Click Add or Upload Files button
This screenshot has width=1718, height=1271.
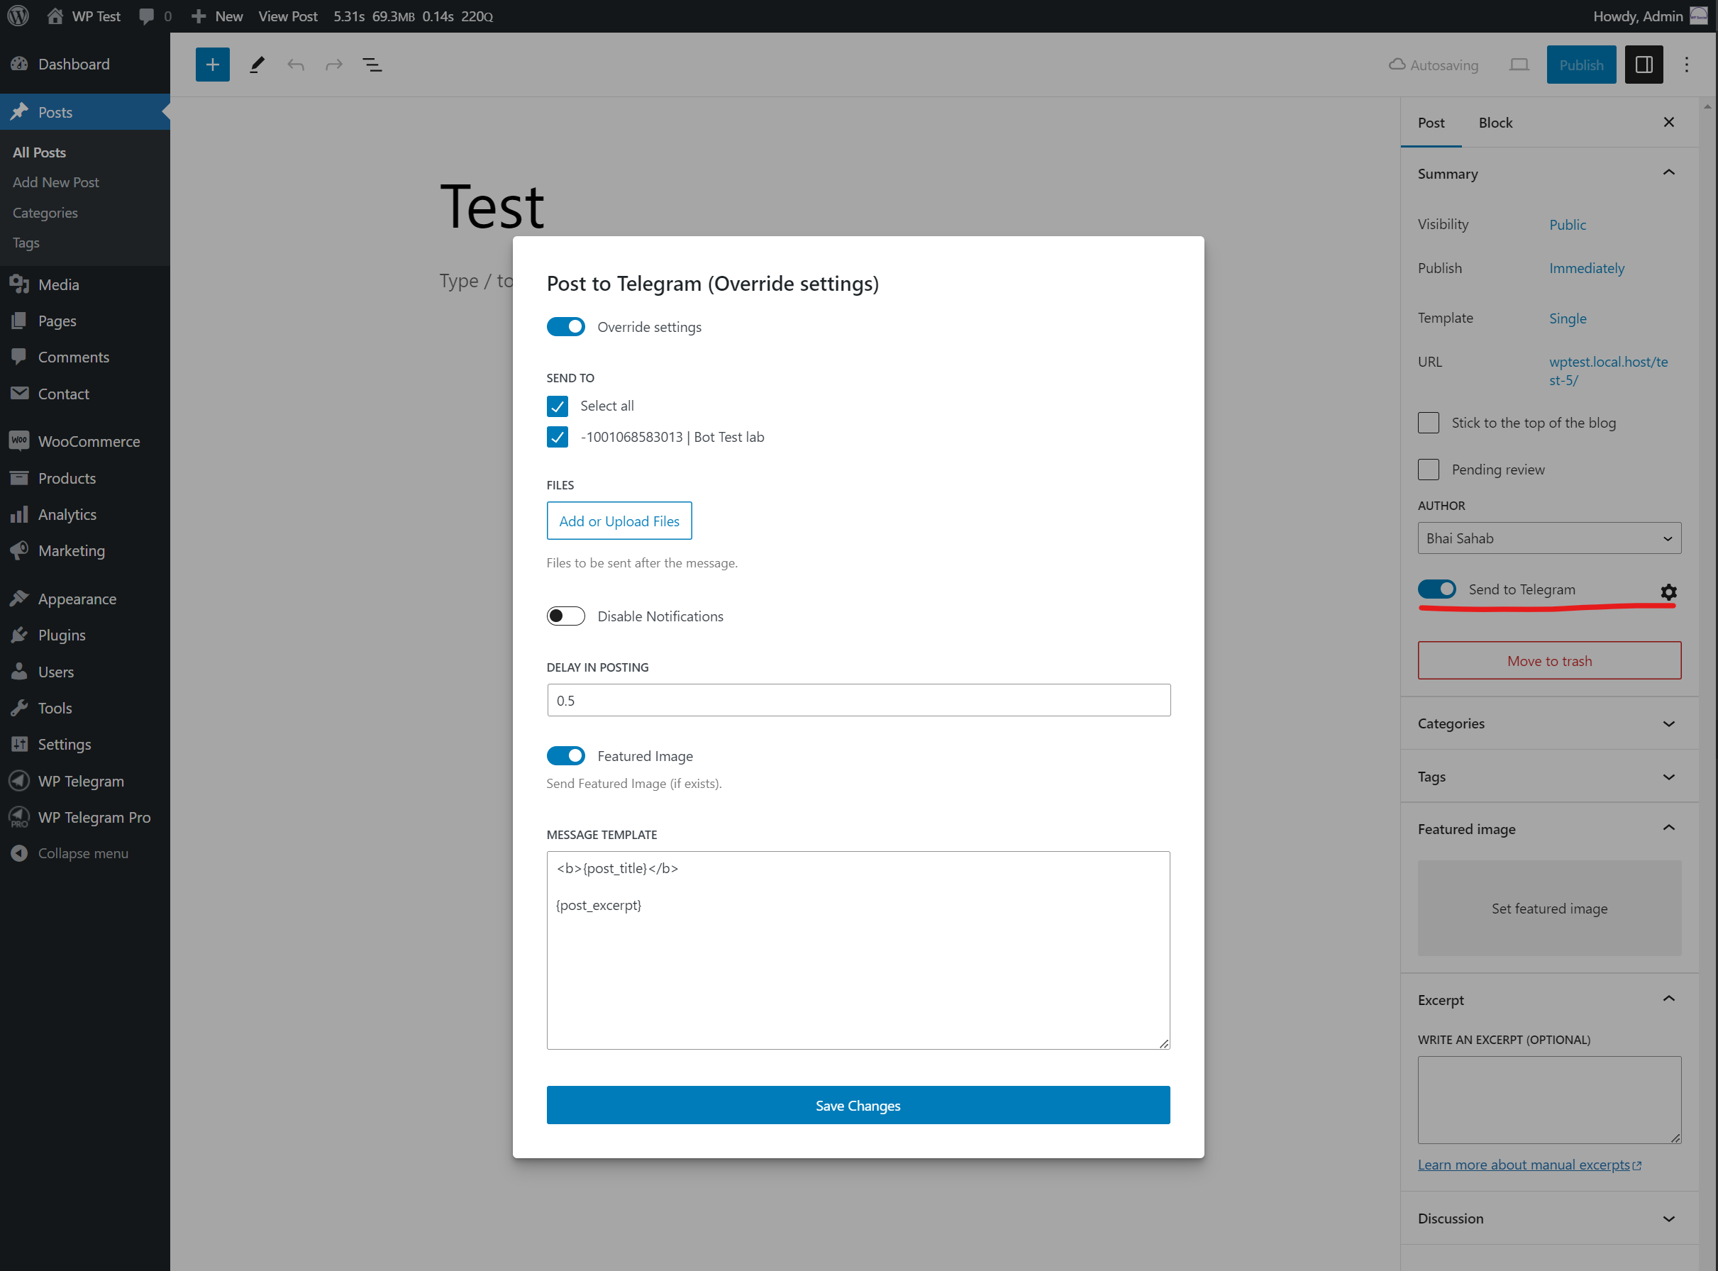(619, 521)
